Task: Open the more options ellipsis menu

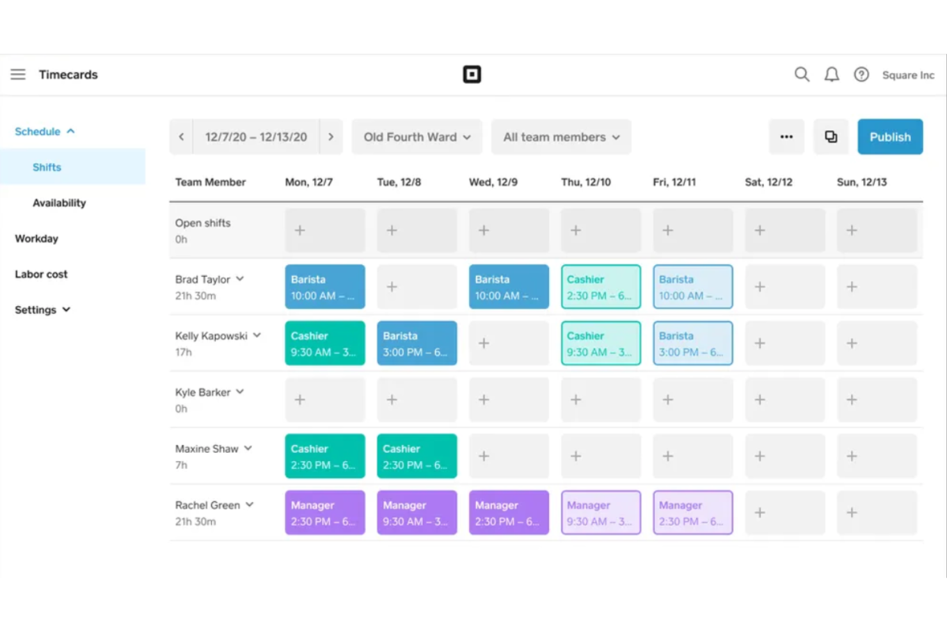Action: (x=786, y=136)
